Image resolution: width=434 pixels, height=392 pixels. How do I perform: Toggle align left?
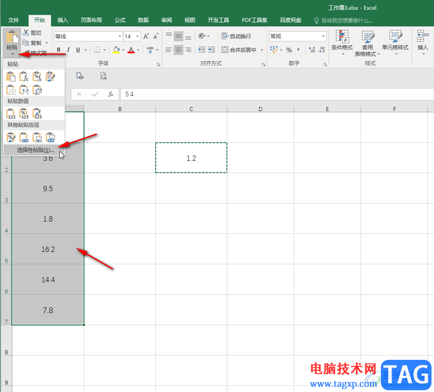169,50
